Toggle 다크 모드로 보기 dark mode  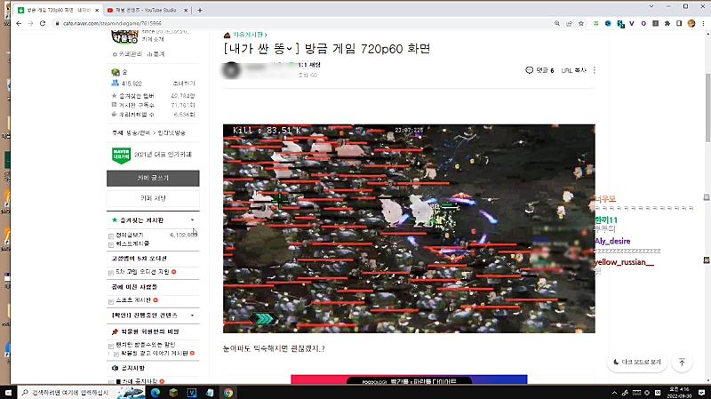pos(637,362)
